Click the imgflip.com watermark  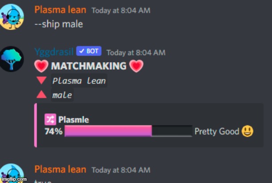point(13,179)
